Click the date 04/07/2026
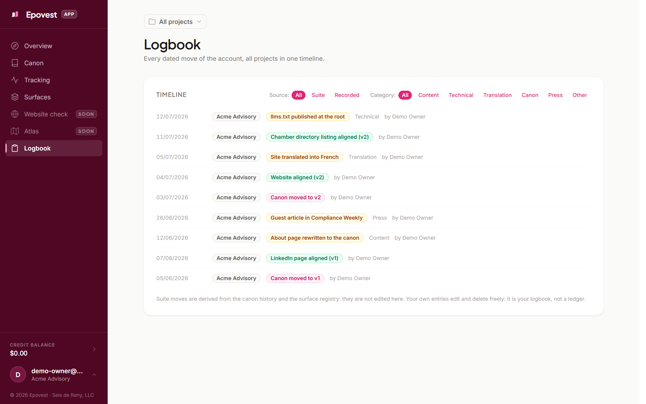Viewport: 646px width, 404px height. [172, 177]
